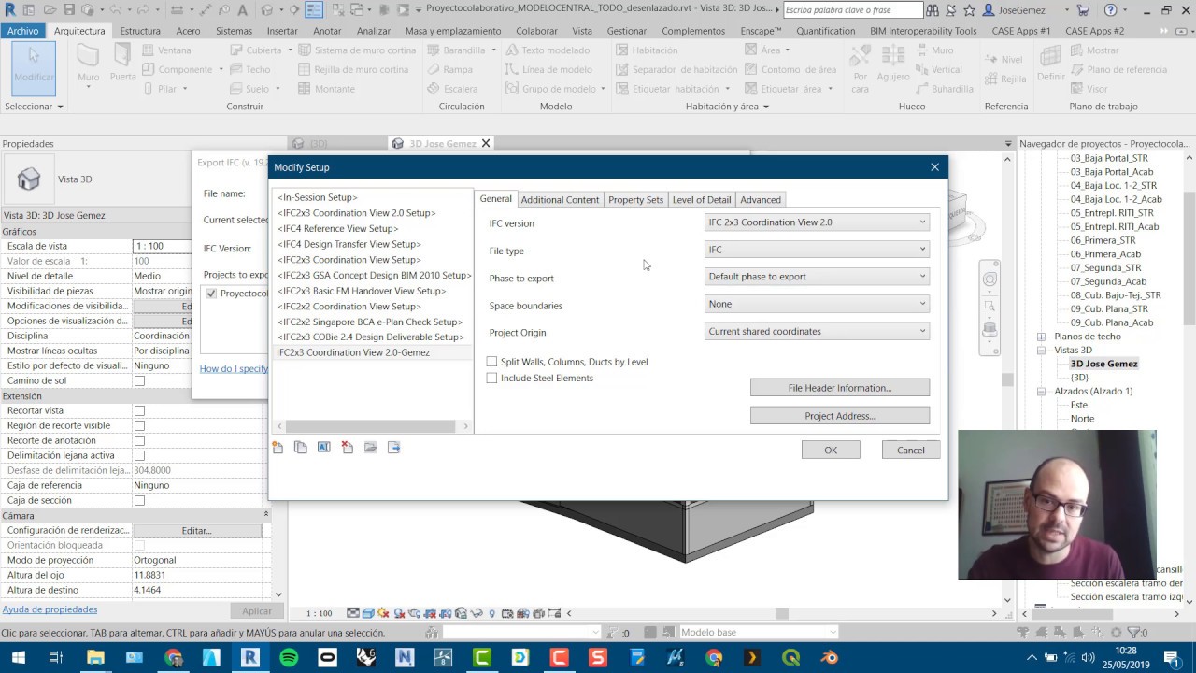Click Editar for Configuración de renderización
The width and height of the screenshot is (1196, 673).
point(196,531)
